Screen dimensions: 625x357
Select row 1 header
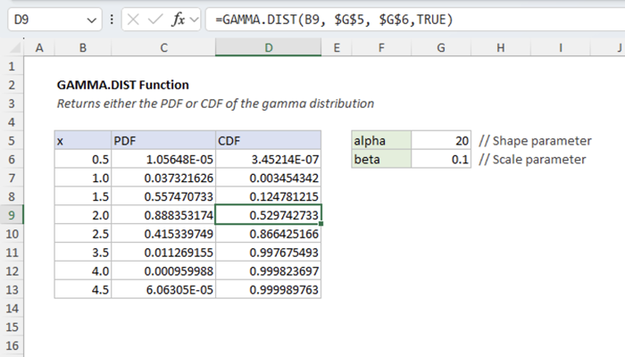[12, 66]
